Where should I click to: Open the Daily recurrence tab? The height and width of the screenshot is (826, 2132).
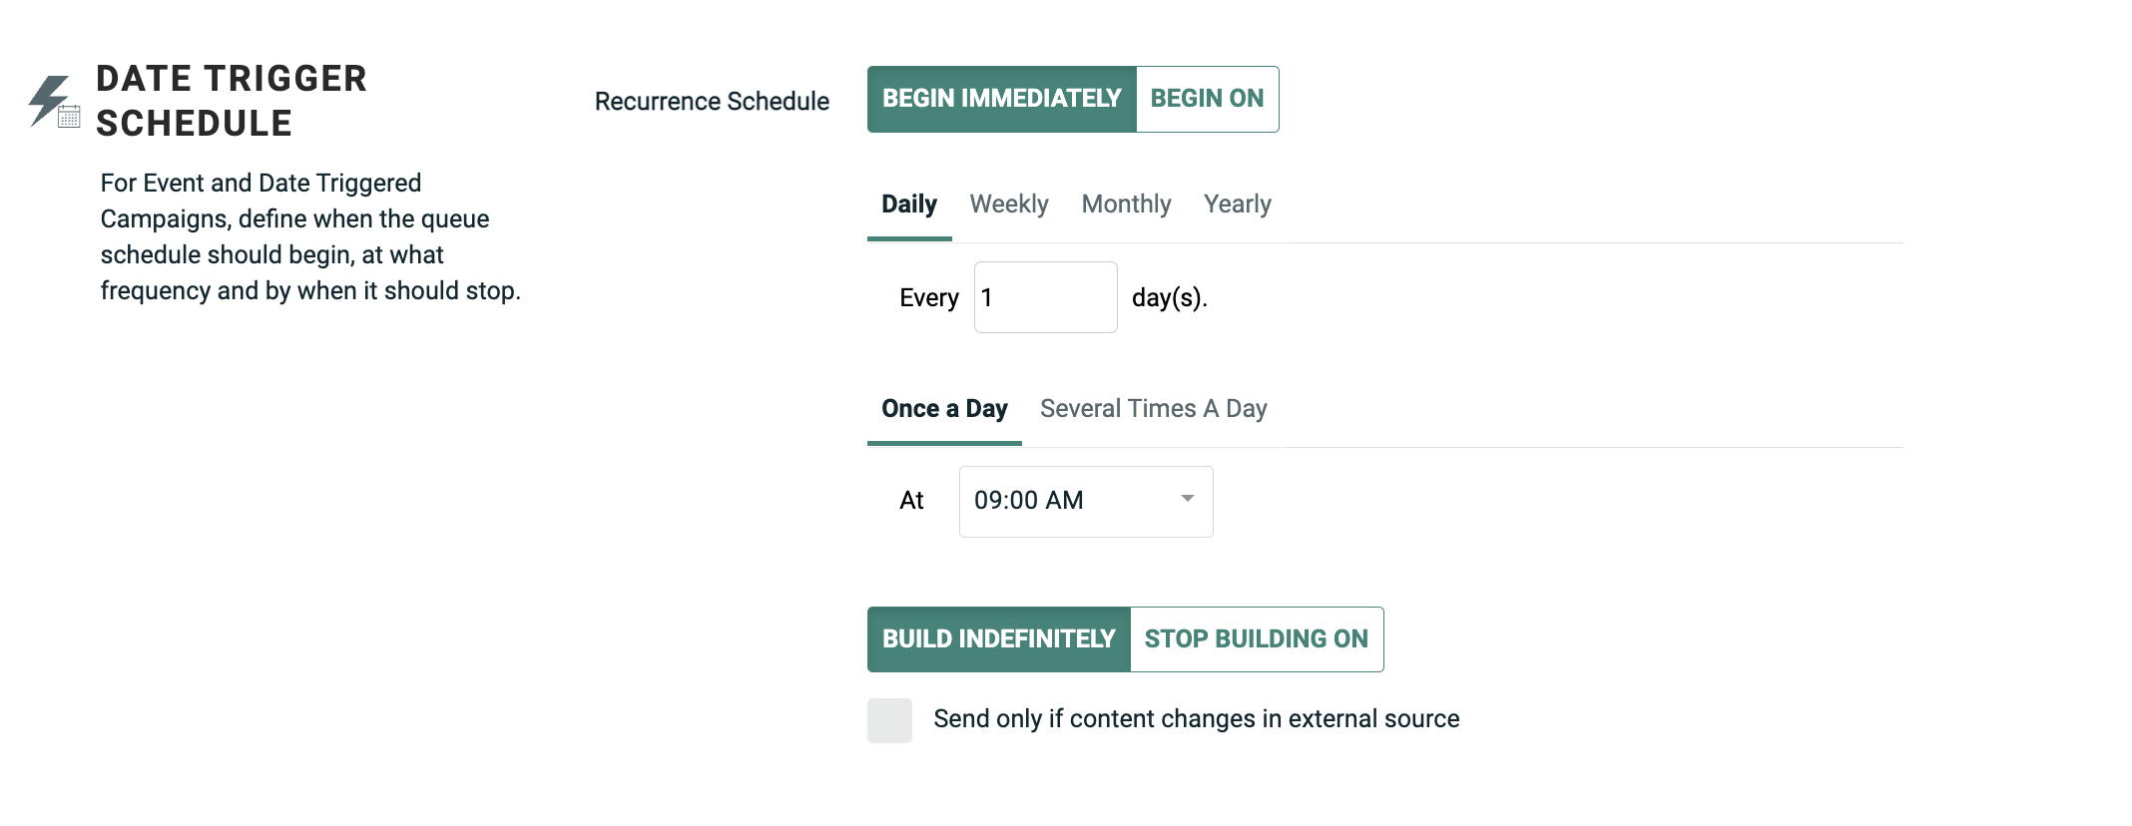(x=908, y=205)
